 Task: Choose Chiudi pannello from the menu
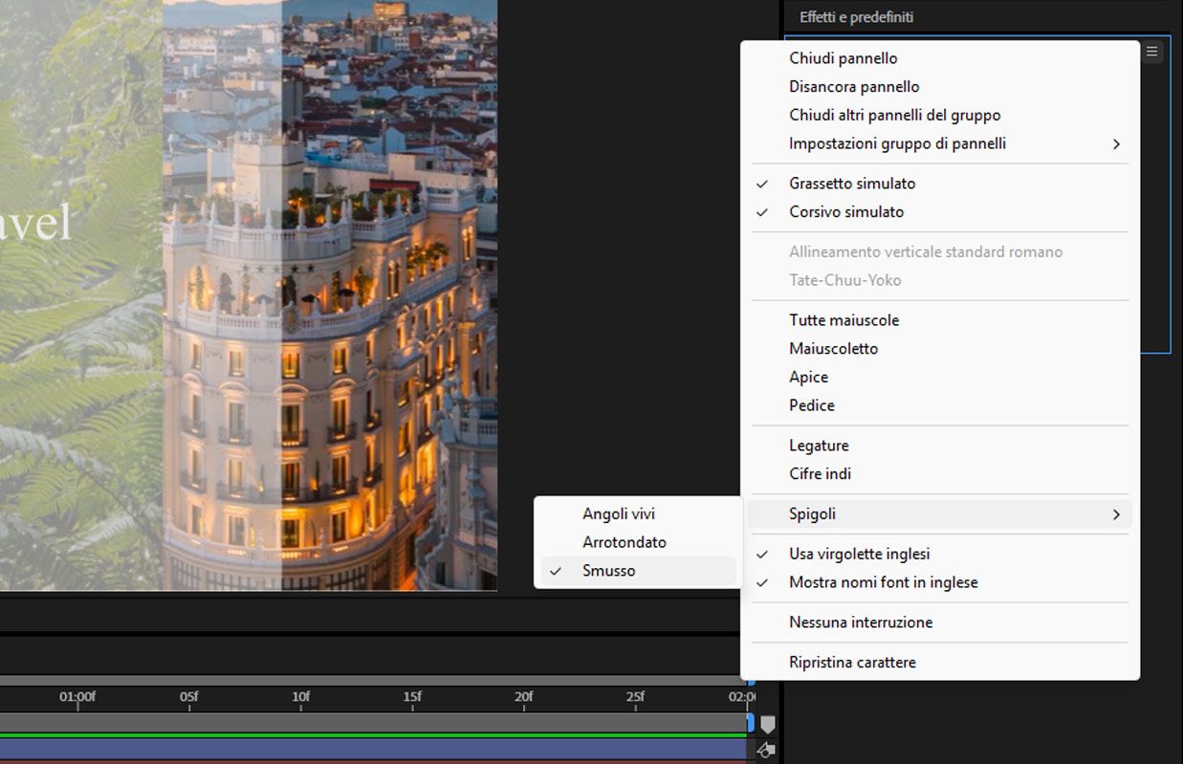click(x=843, y=58)
